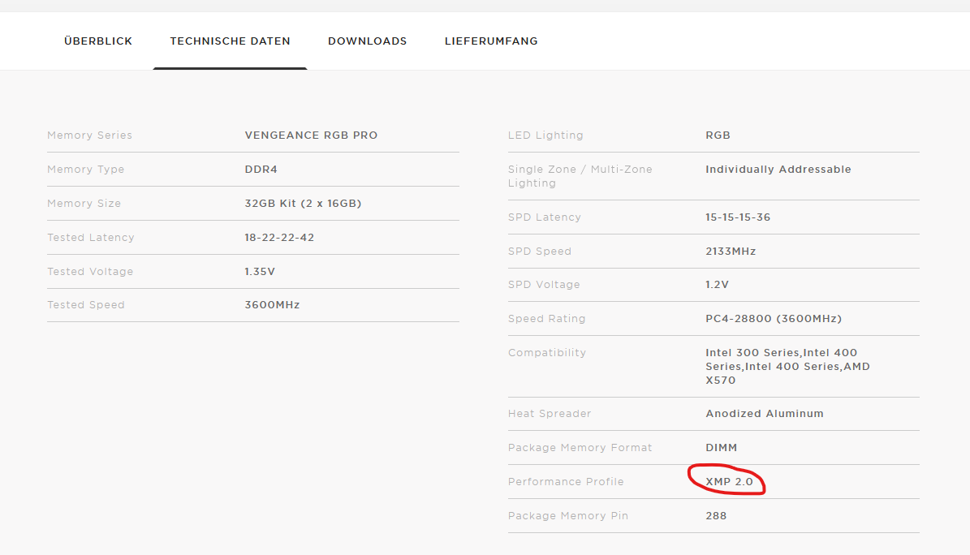Select the VENGEANCE RGB PRO value
The image size is (970, 555).
311,135
